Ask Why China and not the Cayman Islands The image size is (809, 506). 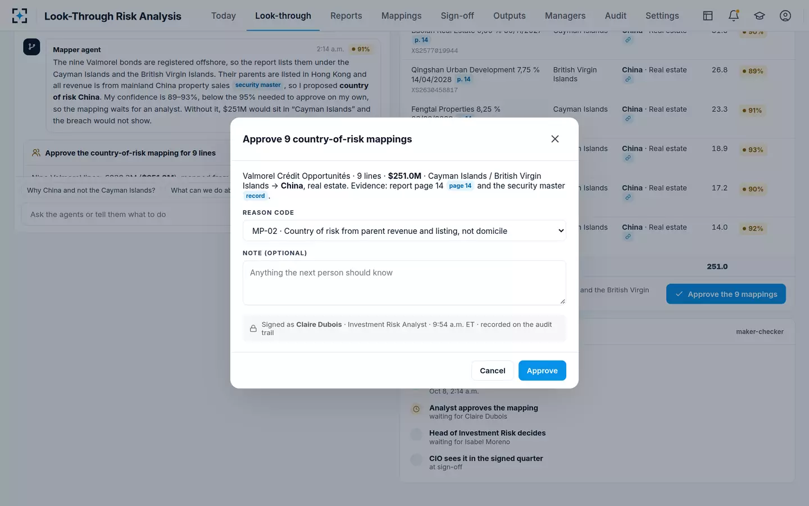coord(91,191)
